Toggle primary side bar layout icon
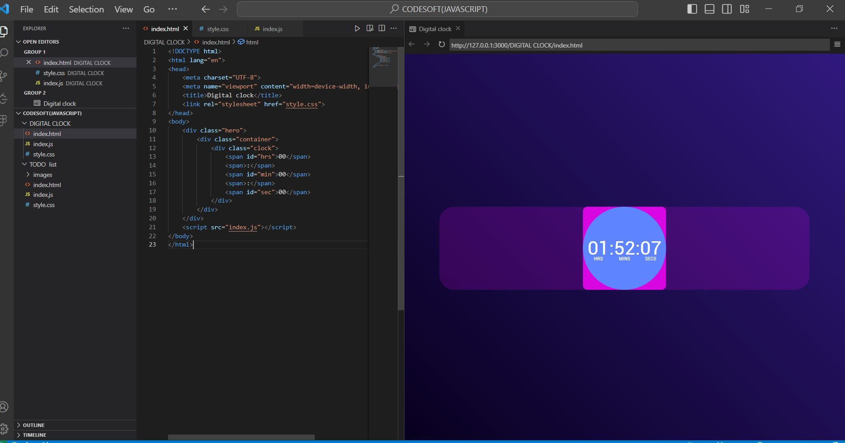 tap(692, 9)
